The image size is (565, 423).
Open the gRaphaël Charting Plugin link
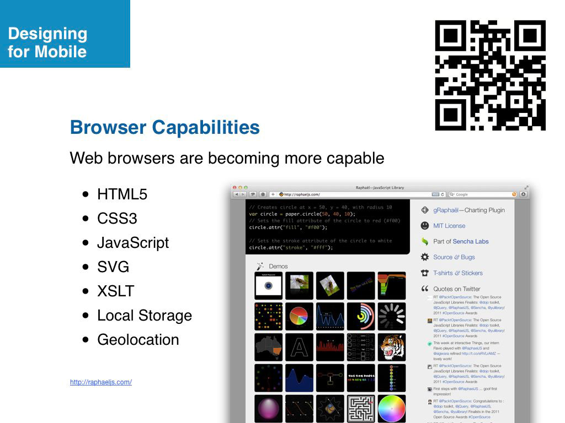coord(469,210)
